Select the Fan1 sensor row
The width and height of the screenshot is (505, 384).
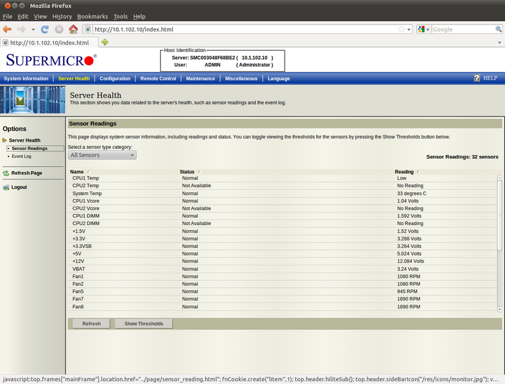tap(283, 276)
